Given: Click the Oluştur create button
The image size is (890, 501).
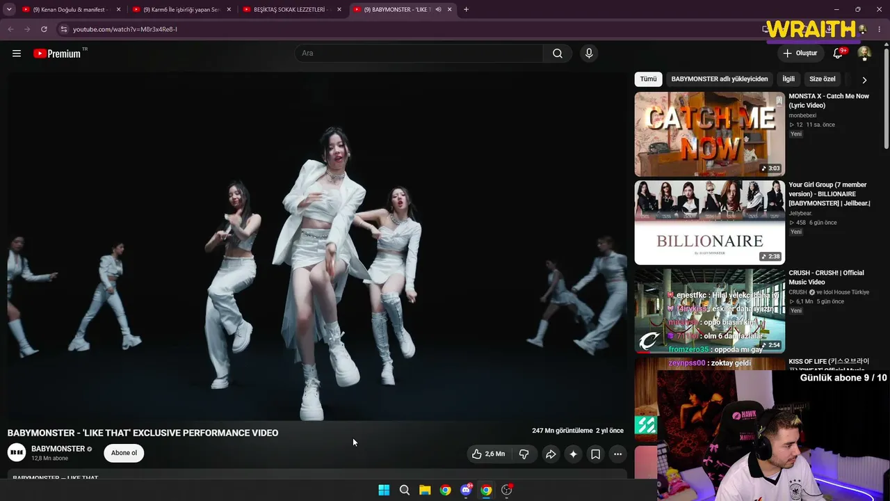Looking at the screenshot, I should tap(800, 54).
